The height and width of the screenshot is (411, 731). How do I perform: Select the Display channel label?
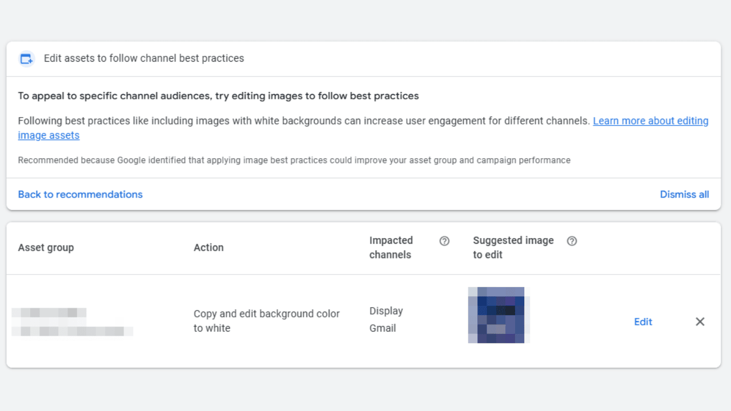coord(386,311)
